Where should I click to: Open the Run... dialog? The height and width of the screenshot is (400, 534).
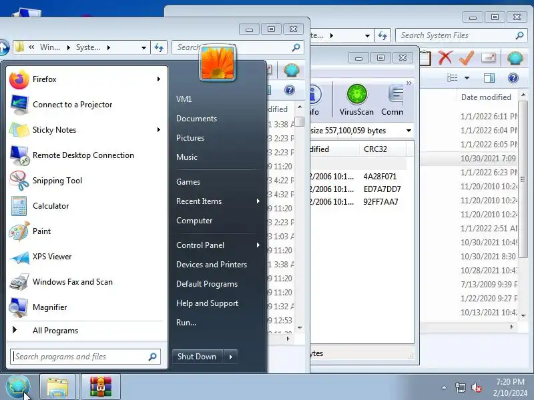(186, 323)
